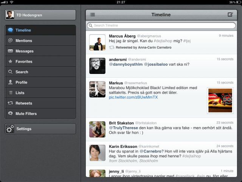The width and height of the screenshot is (242, 182).
Task: Tap andersmi name in tweet header
Action: click(x=118, y=60)
